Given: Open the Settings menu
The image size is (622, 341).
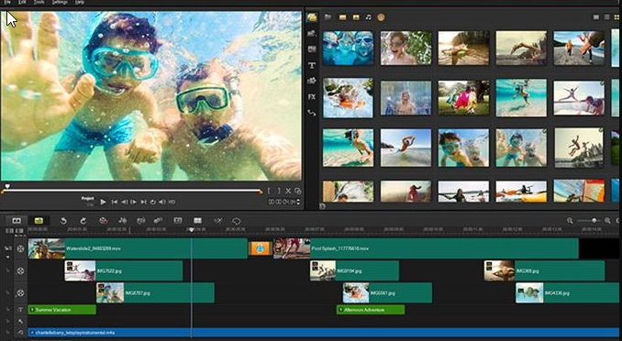Looking at the screenshot, I should point(60,2).
